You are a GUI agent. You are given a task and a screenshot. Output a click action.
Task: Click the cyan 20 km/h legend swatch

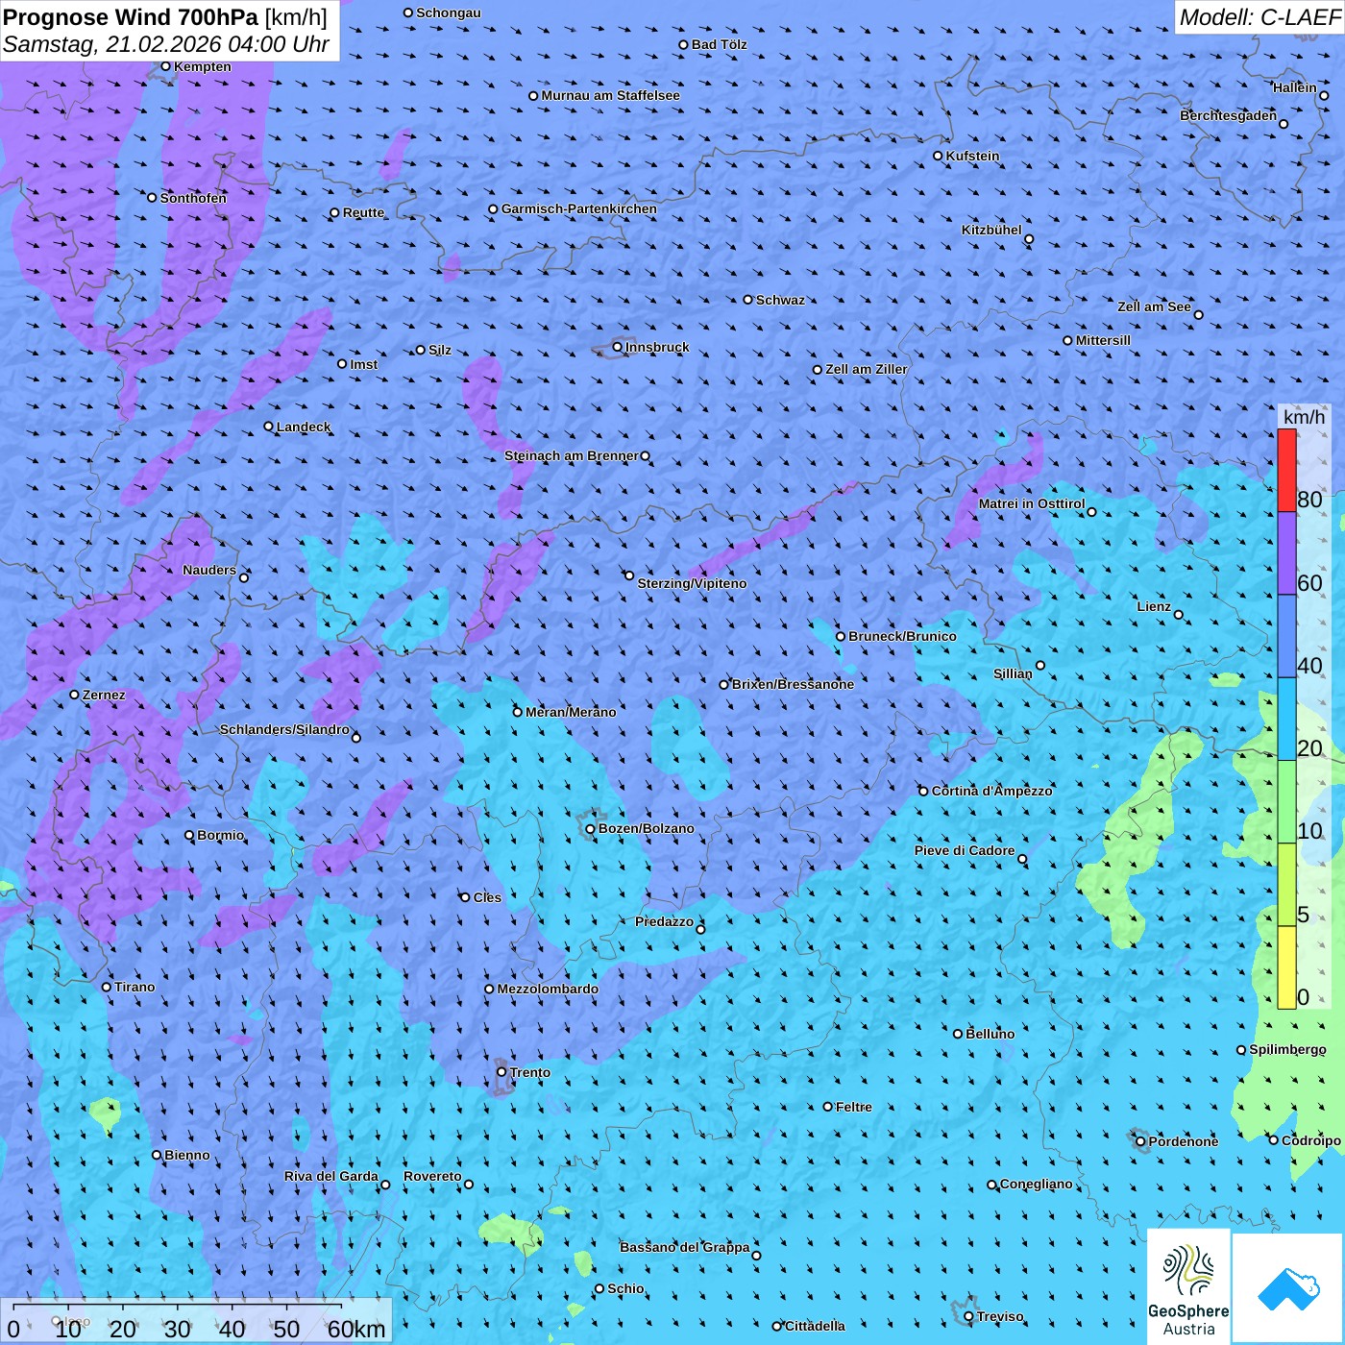tap(1286, 720)
